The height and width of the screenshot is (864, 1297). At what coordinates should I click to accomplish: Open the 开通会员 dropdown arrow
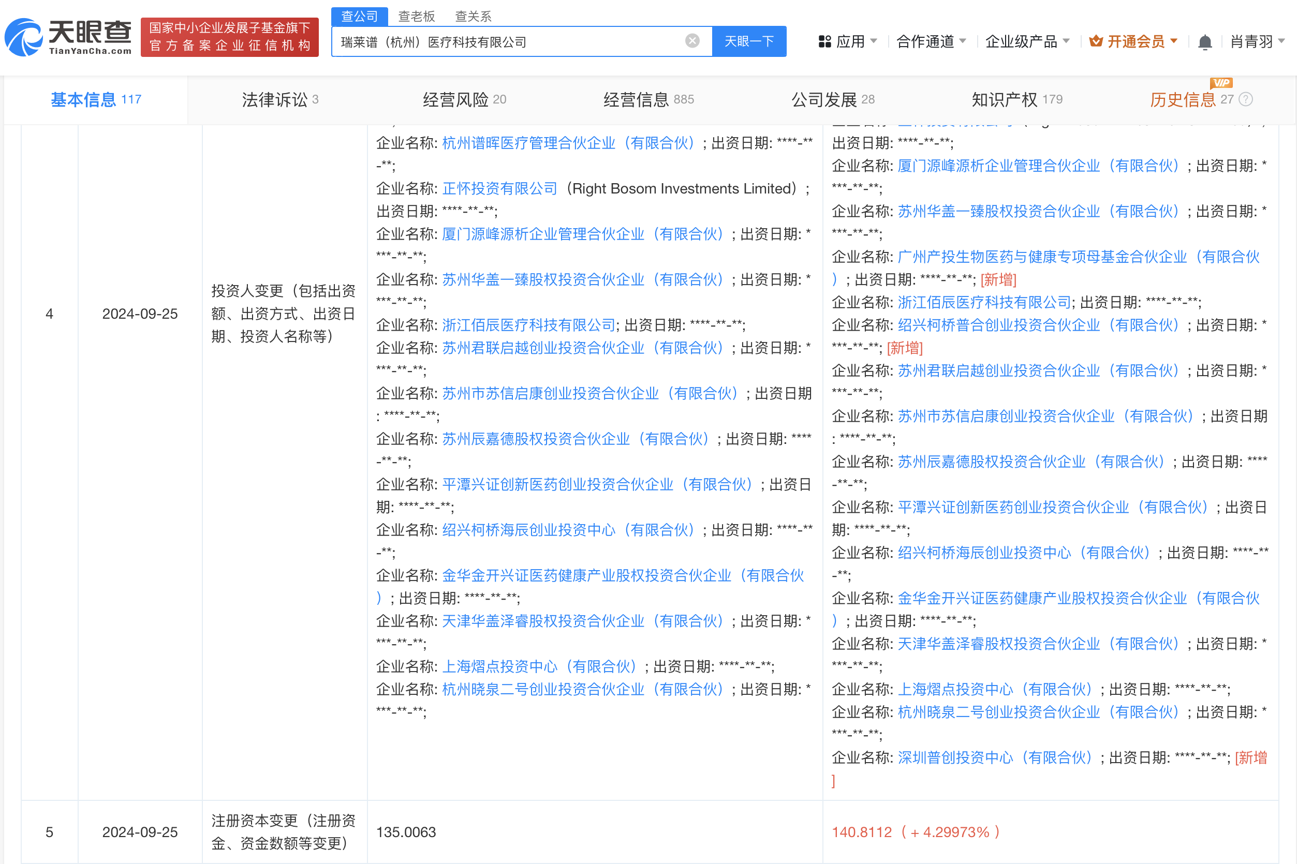click(x=1173, y=41)
